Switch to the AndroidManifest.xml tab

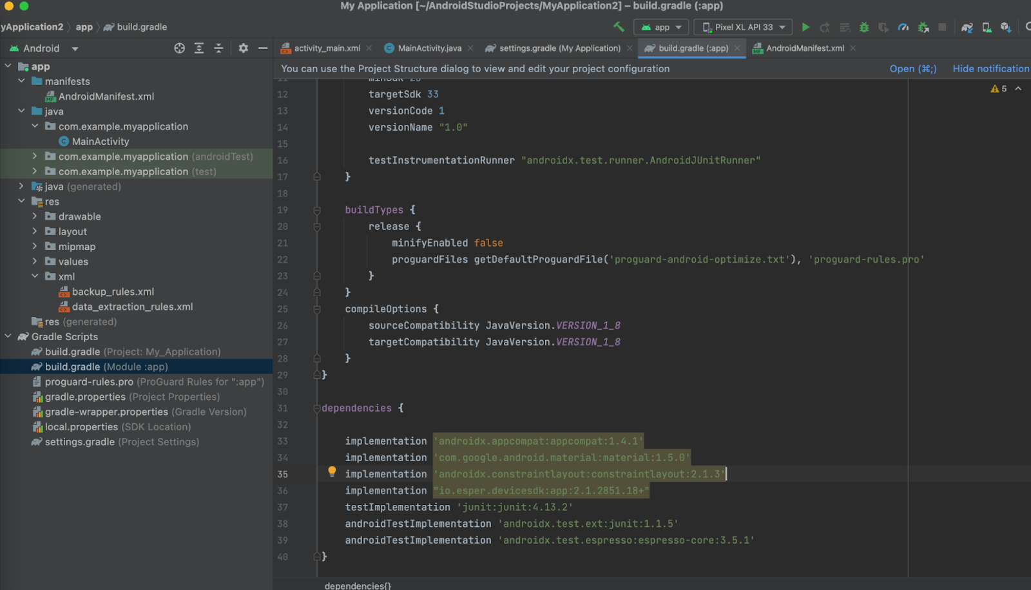804,48
